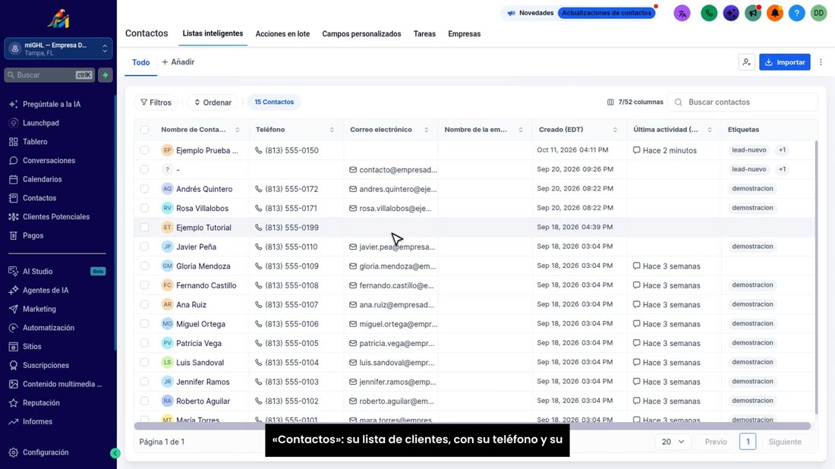
Task: Click the Actualizaciones de contactos badge
Action: click(607, 13)
